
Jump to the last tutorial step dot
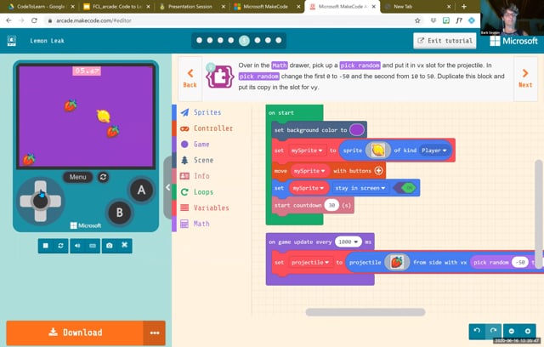click(x=278, y=40)
